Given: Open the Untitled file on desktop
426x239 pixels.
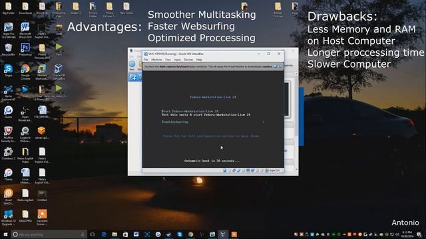Looking at the screenshot, I should point(42,195).
